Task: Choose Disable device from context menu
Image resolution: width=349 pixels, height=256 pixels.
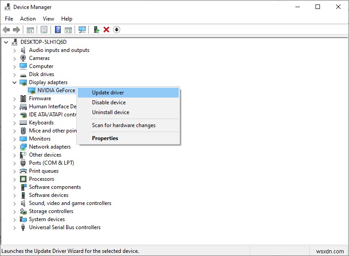Action: [128, 102]
